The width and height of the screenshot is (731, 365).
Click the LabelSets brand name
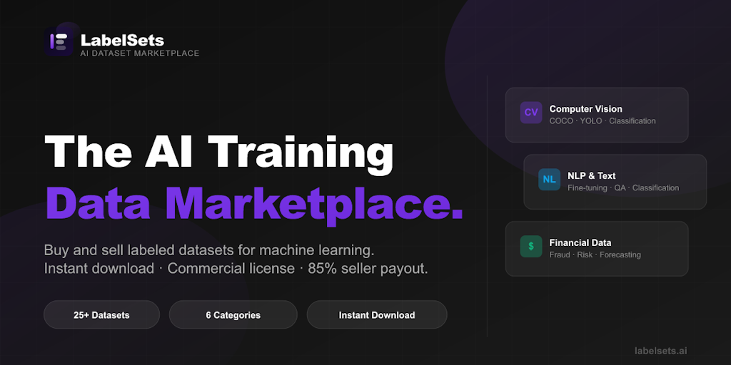[x=122, y=40]
